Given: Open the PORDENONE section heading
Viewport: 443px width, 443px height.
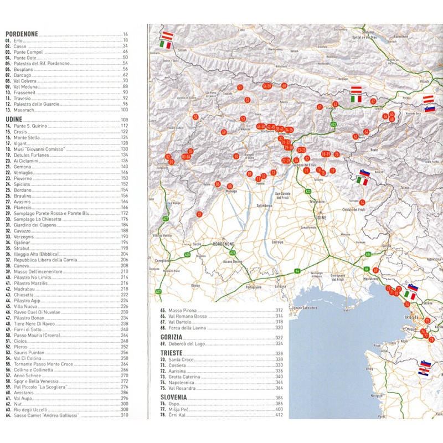Looking at the screenshot, I should (22, 34).
